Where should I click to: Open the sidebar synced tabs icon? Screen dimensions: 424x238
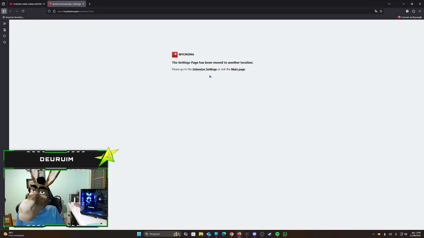click(x=4, y=30)
